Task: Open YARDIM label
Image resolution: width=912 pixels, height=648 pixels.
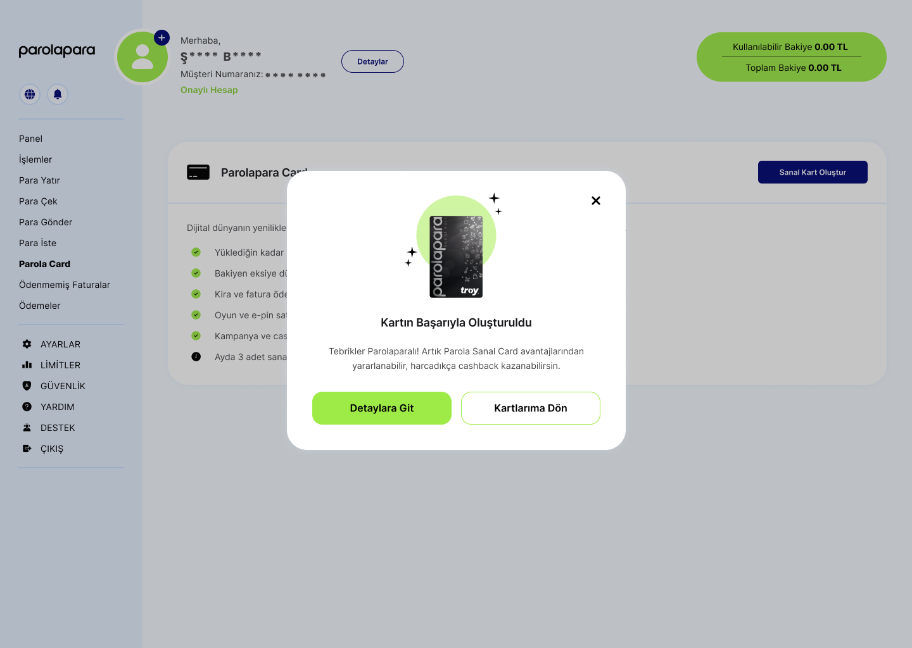Action: pos(58,407)
